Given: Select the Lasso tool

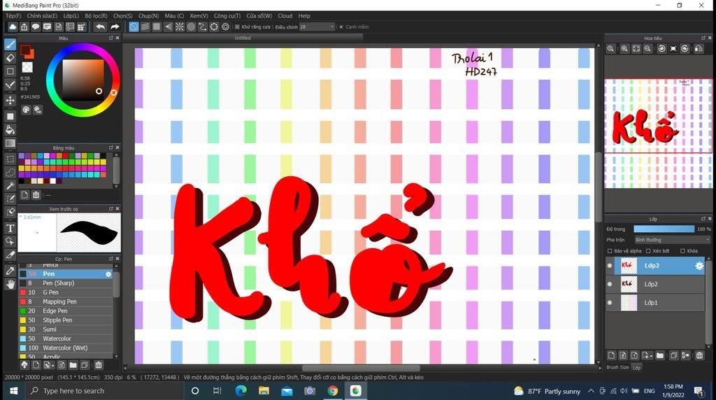Looking at the screenshot, I should 10,172.
